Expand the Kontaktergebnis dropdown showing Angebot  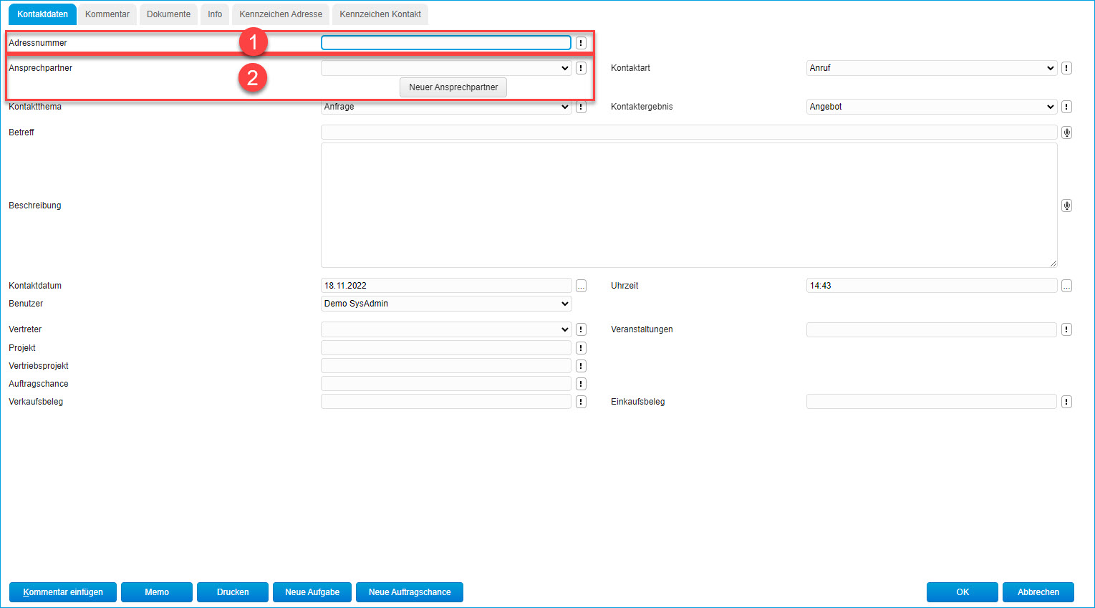[x=931, y=107]
